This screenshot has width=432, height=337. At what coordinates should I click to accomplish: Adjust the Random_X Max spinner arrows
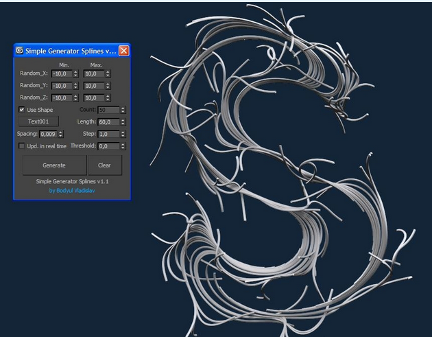click(x=108, y=73)
